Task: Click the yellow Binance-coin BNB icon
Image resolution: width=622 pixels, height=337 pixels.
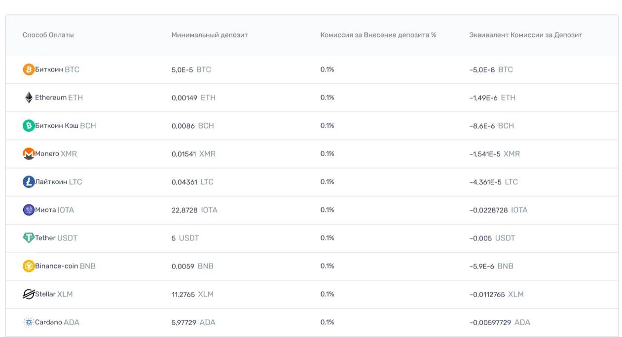Action: coord(29,266)
